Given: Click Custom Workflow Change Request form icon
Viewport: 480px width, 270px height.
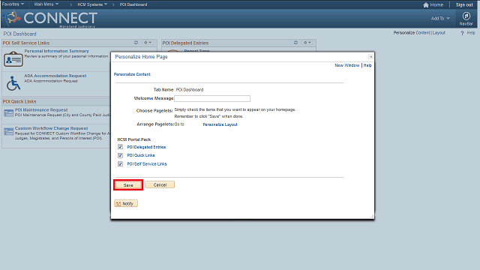Looking at the screenshot, I should coord(8,132).
